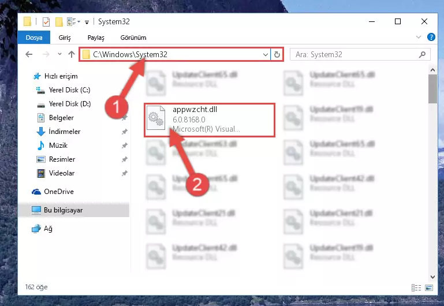
Task: Open Belgeler folder in sidebar
Action: (x=61, y=118)
